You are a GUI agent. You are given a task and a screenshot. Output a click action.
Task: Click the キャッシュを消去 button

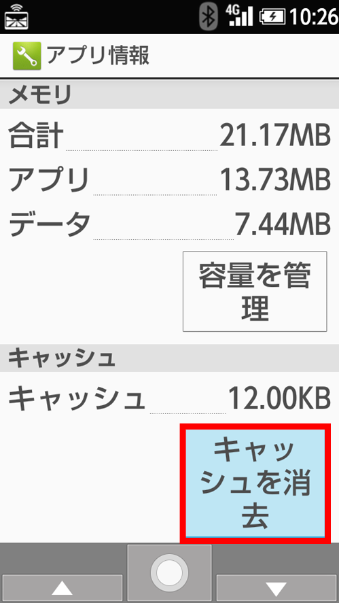tap(255, 483)
